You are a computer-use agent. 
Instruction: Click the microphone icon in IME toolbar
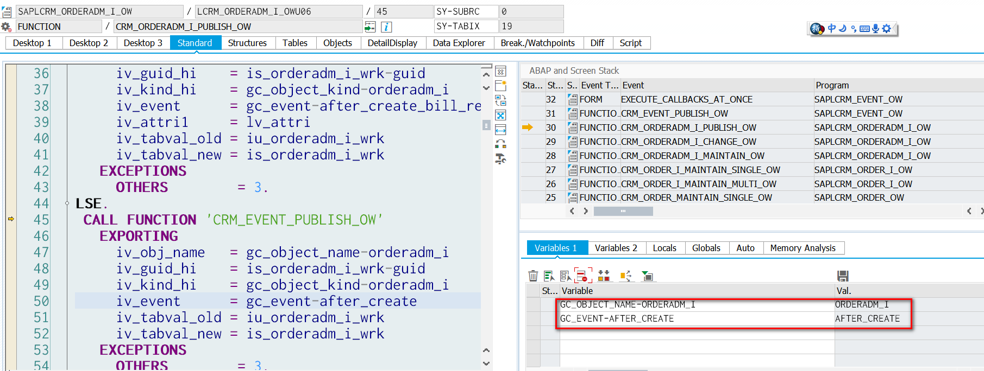click(875, 29)
